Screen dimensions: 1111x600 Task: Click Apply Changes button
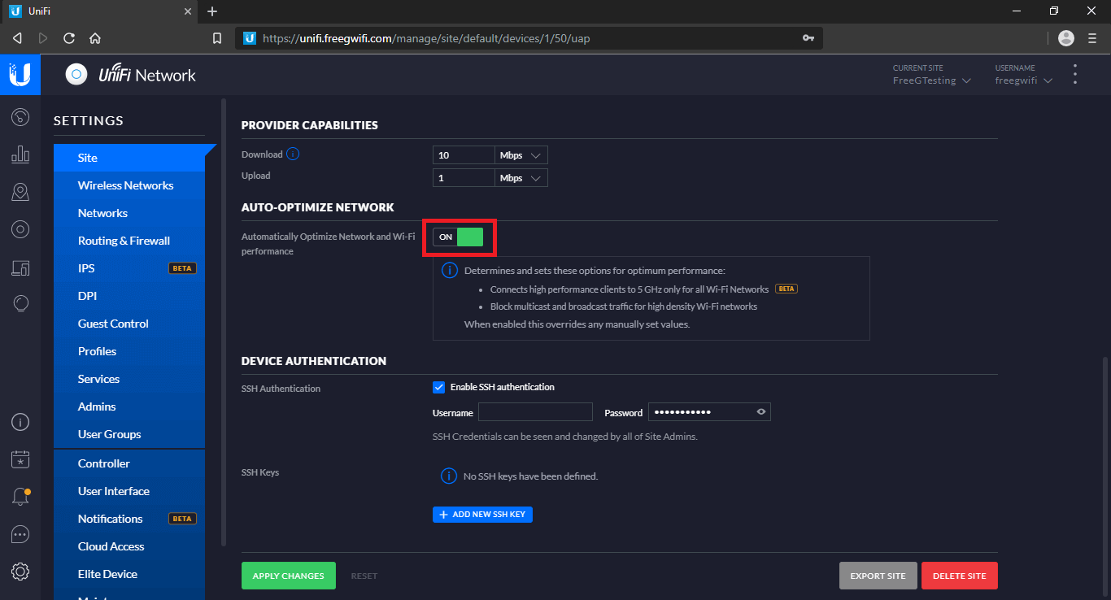point(288,576)
